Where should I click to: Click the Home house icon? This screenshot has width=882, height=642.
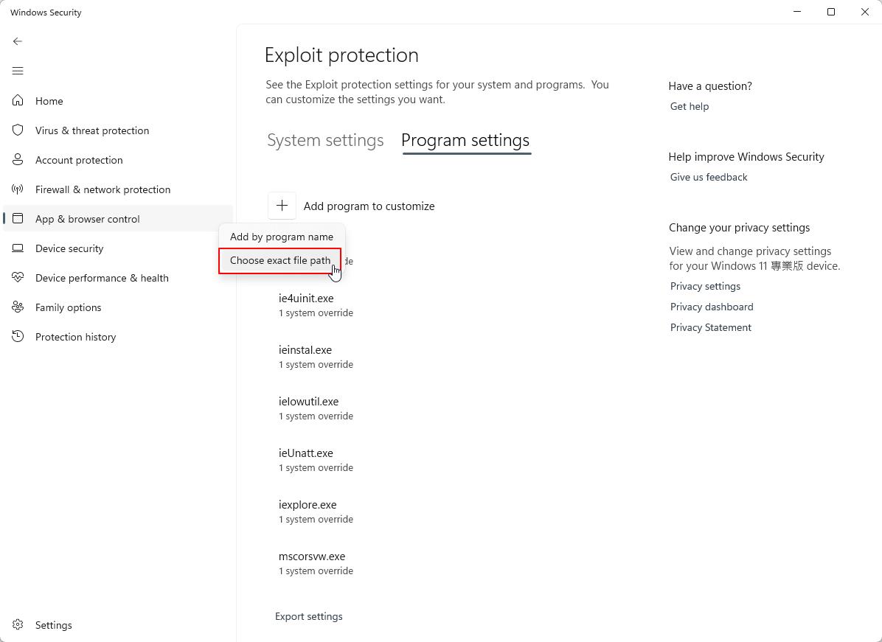[18, 101]
